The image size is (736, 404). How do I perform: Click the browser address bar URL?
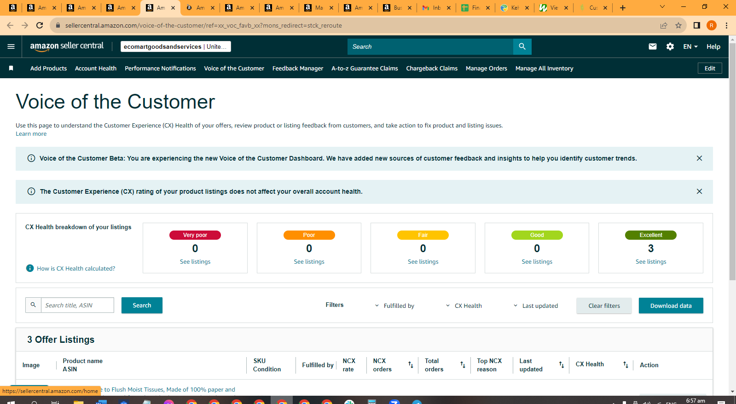click(203, 25)
